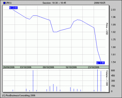The image size is (122, 98).
Task: Click the 26/09/2006 date label
Action: (x=9, y=67)
